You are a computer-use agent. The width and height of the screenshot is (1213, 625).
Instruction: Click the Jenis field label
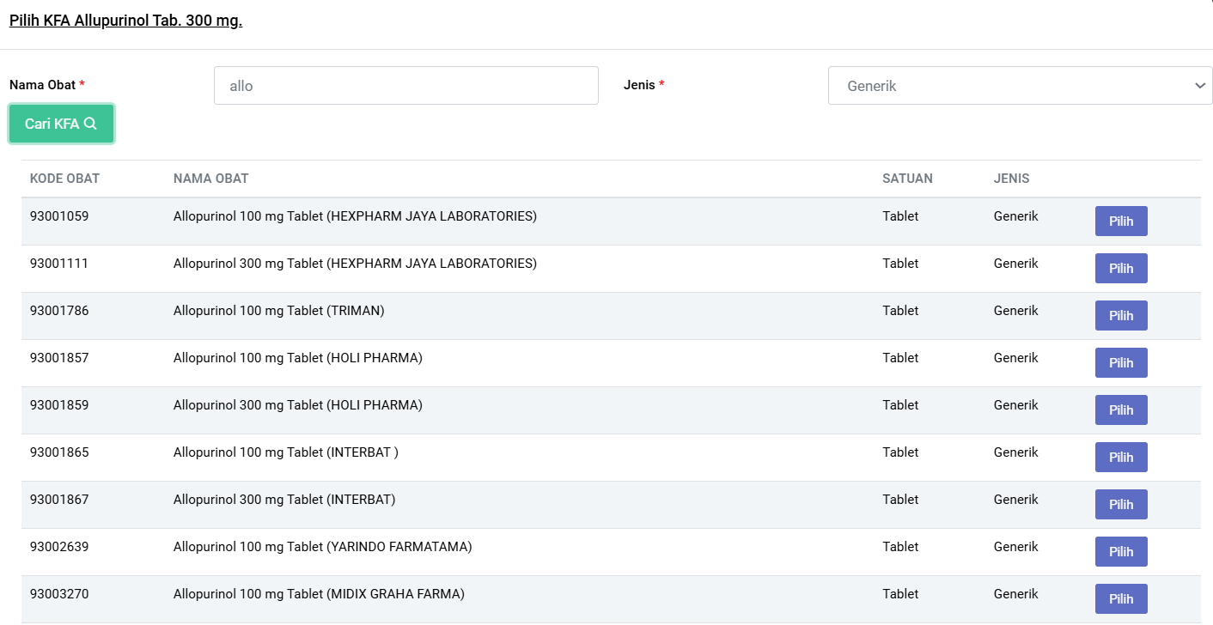tap(644, 85)
